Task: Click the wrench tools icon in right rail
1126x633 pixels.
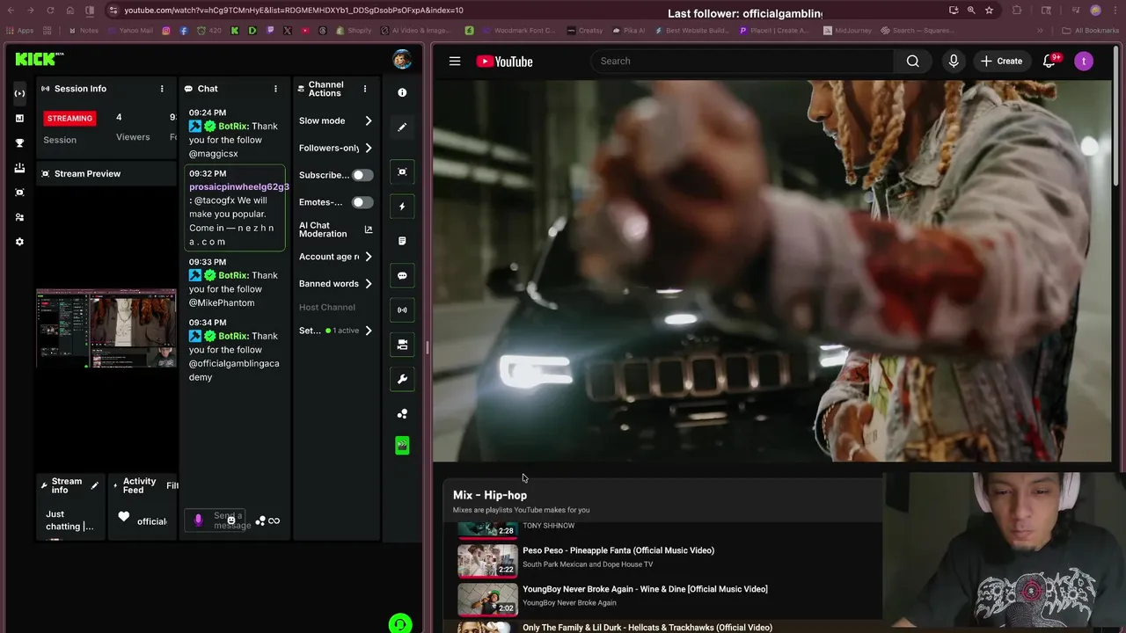Action: click(x=402, y=379)
